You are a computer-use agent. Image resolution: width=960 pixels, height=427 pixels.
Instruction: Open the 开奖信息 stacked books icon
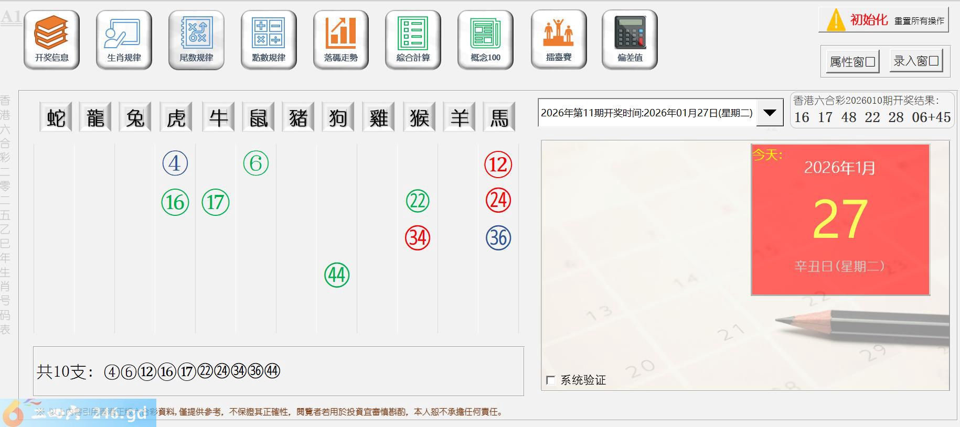51,39
